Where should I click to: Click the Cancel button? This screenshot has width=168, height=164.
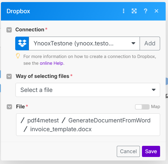[128, 151]
